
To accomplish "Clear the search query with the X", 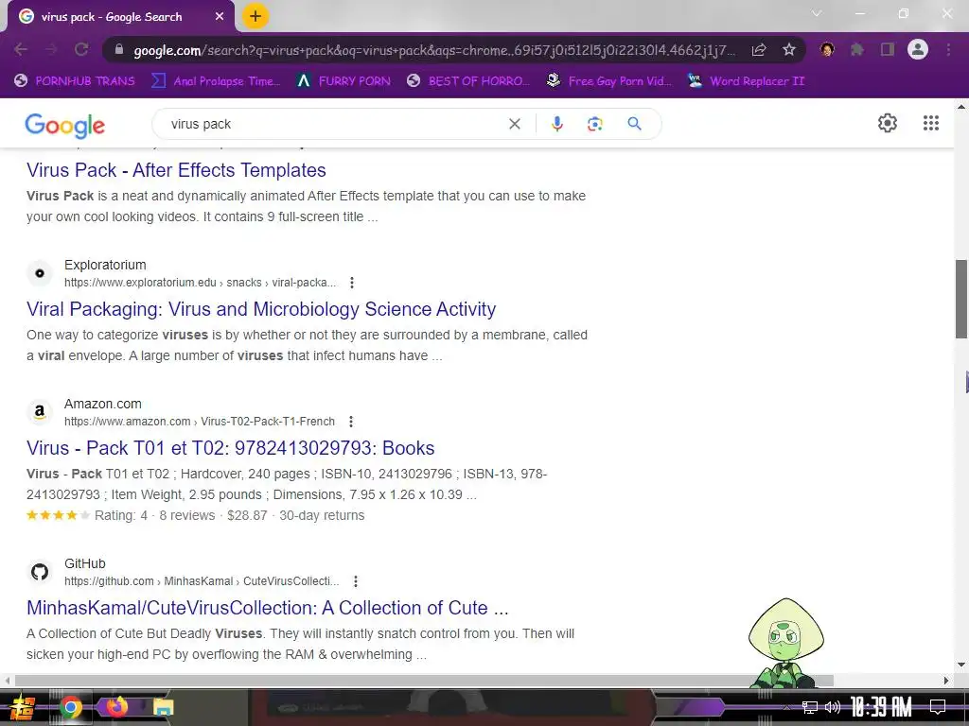I will [x=514, y=124].
